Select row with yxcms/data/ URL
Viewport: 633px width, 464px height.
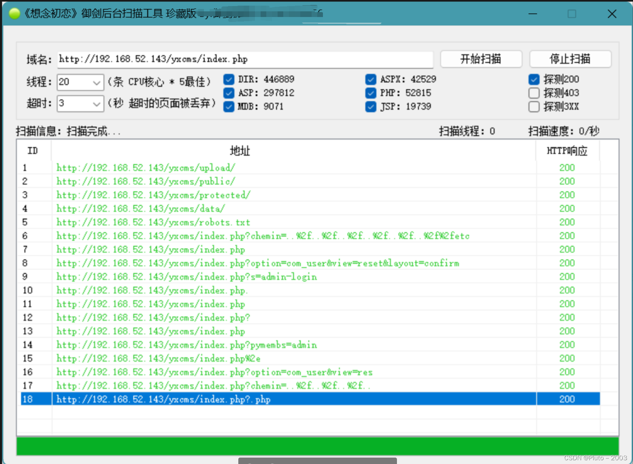coord(310,208)
